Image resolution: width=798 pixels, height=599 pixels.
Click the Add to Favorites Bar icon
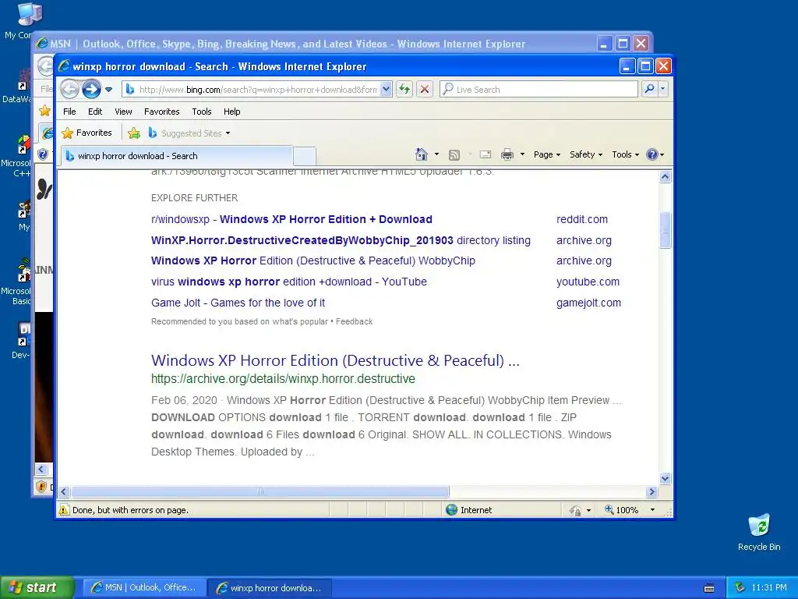(134, 133)
